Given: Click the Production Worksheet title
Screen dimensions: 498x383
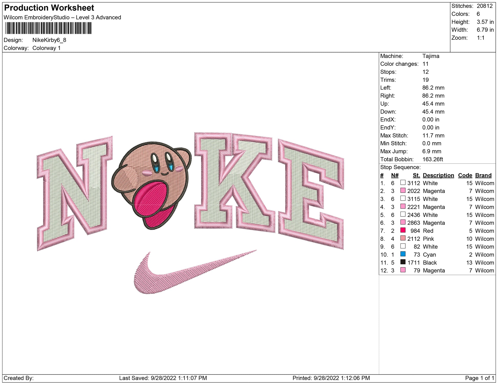Looking at the screenshot, I should pos(49,8).
